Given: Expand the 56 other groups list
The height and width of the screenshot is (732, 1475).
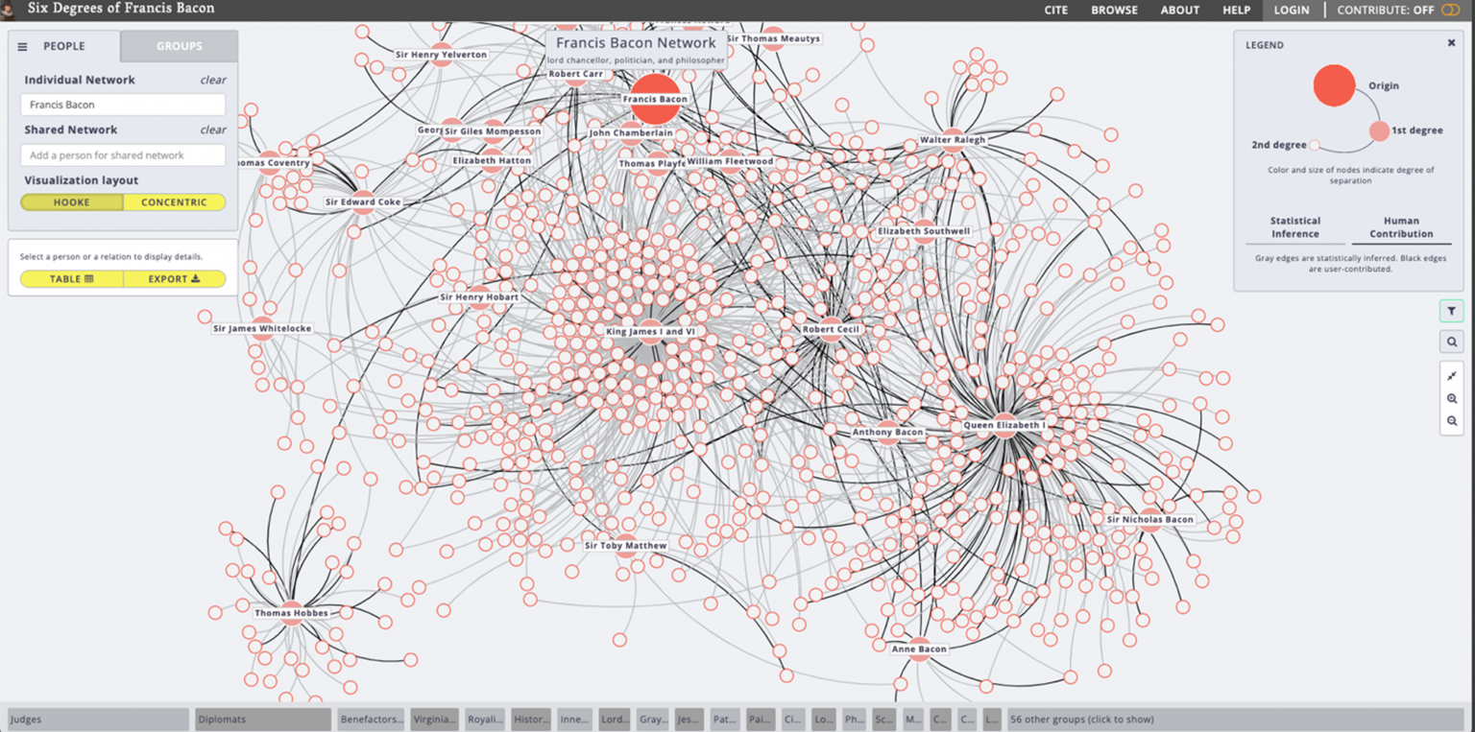Looking at the screenshot, I should (1081, 720).
